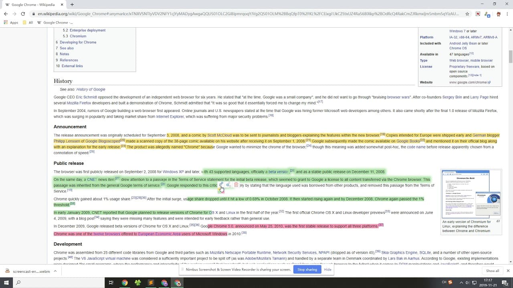The width and height of the screenshot is (513, 288).
Task: Open the green clover app on taskbar
Action: pyautogui.click(x=138, y=283)
